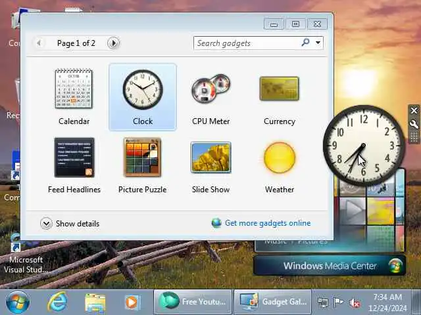Image resolution: width=421 pixels, height=315 pixels.
Task: Launch Windows Media Player from taskbar
Action: 132,303
